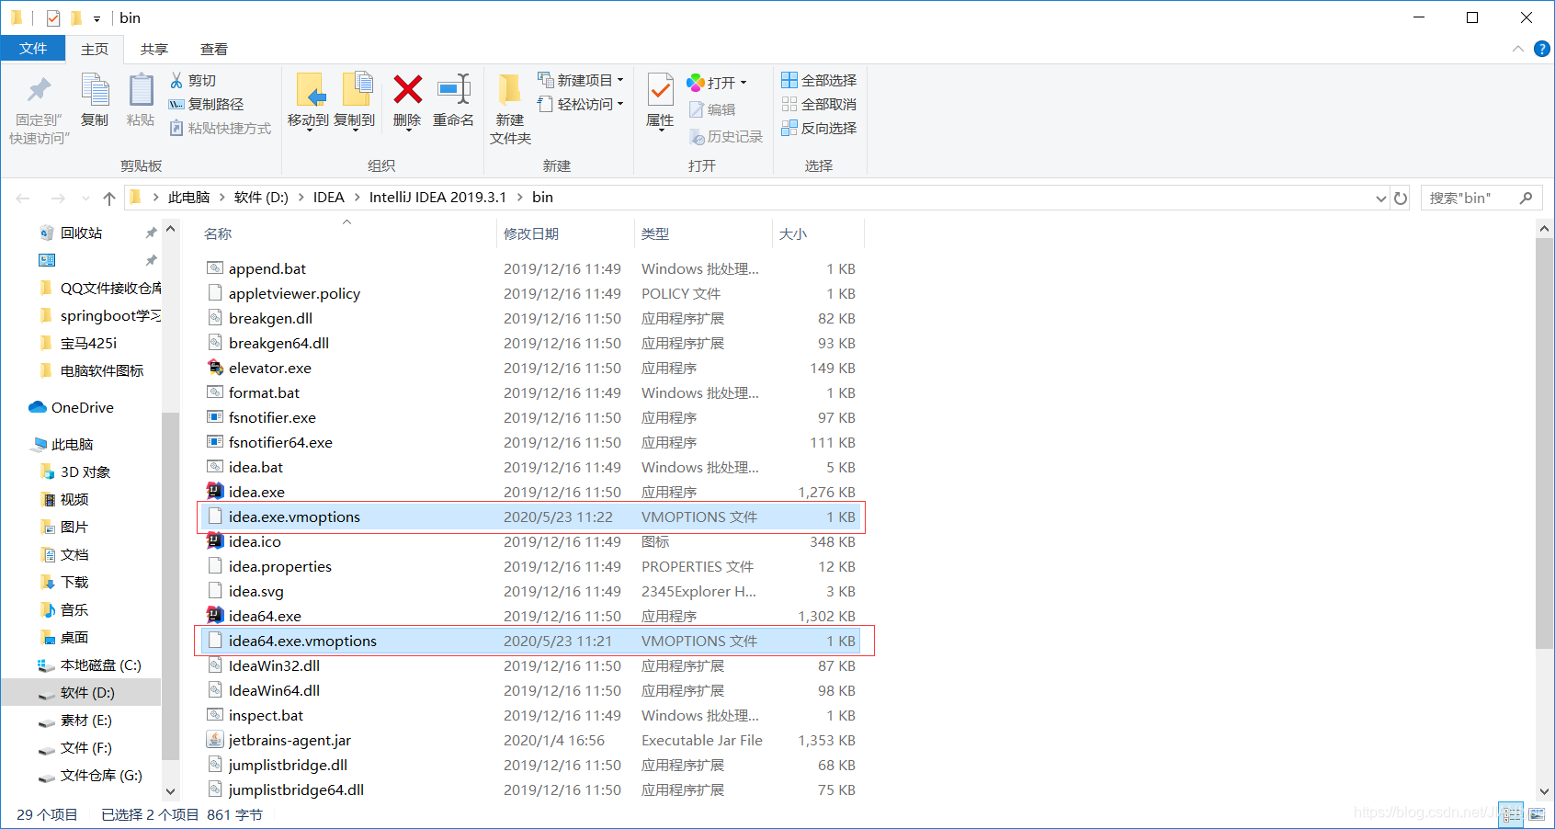Refresh the bin folder view

pyautogui.click(x=1401, y=198)
